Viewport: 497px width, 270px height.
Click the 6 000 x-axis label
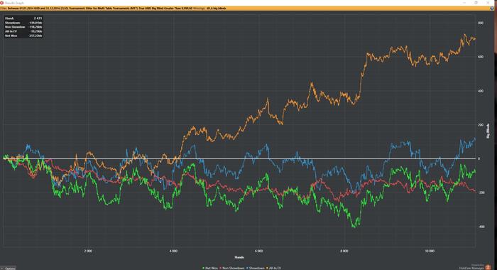click(258, 251)
